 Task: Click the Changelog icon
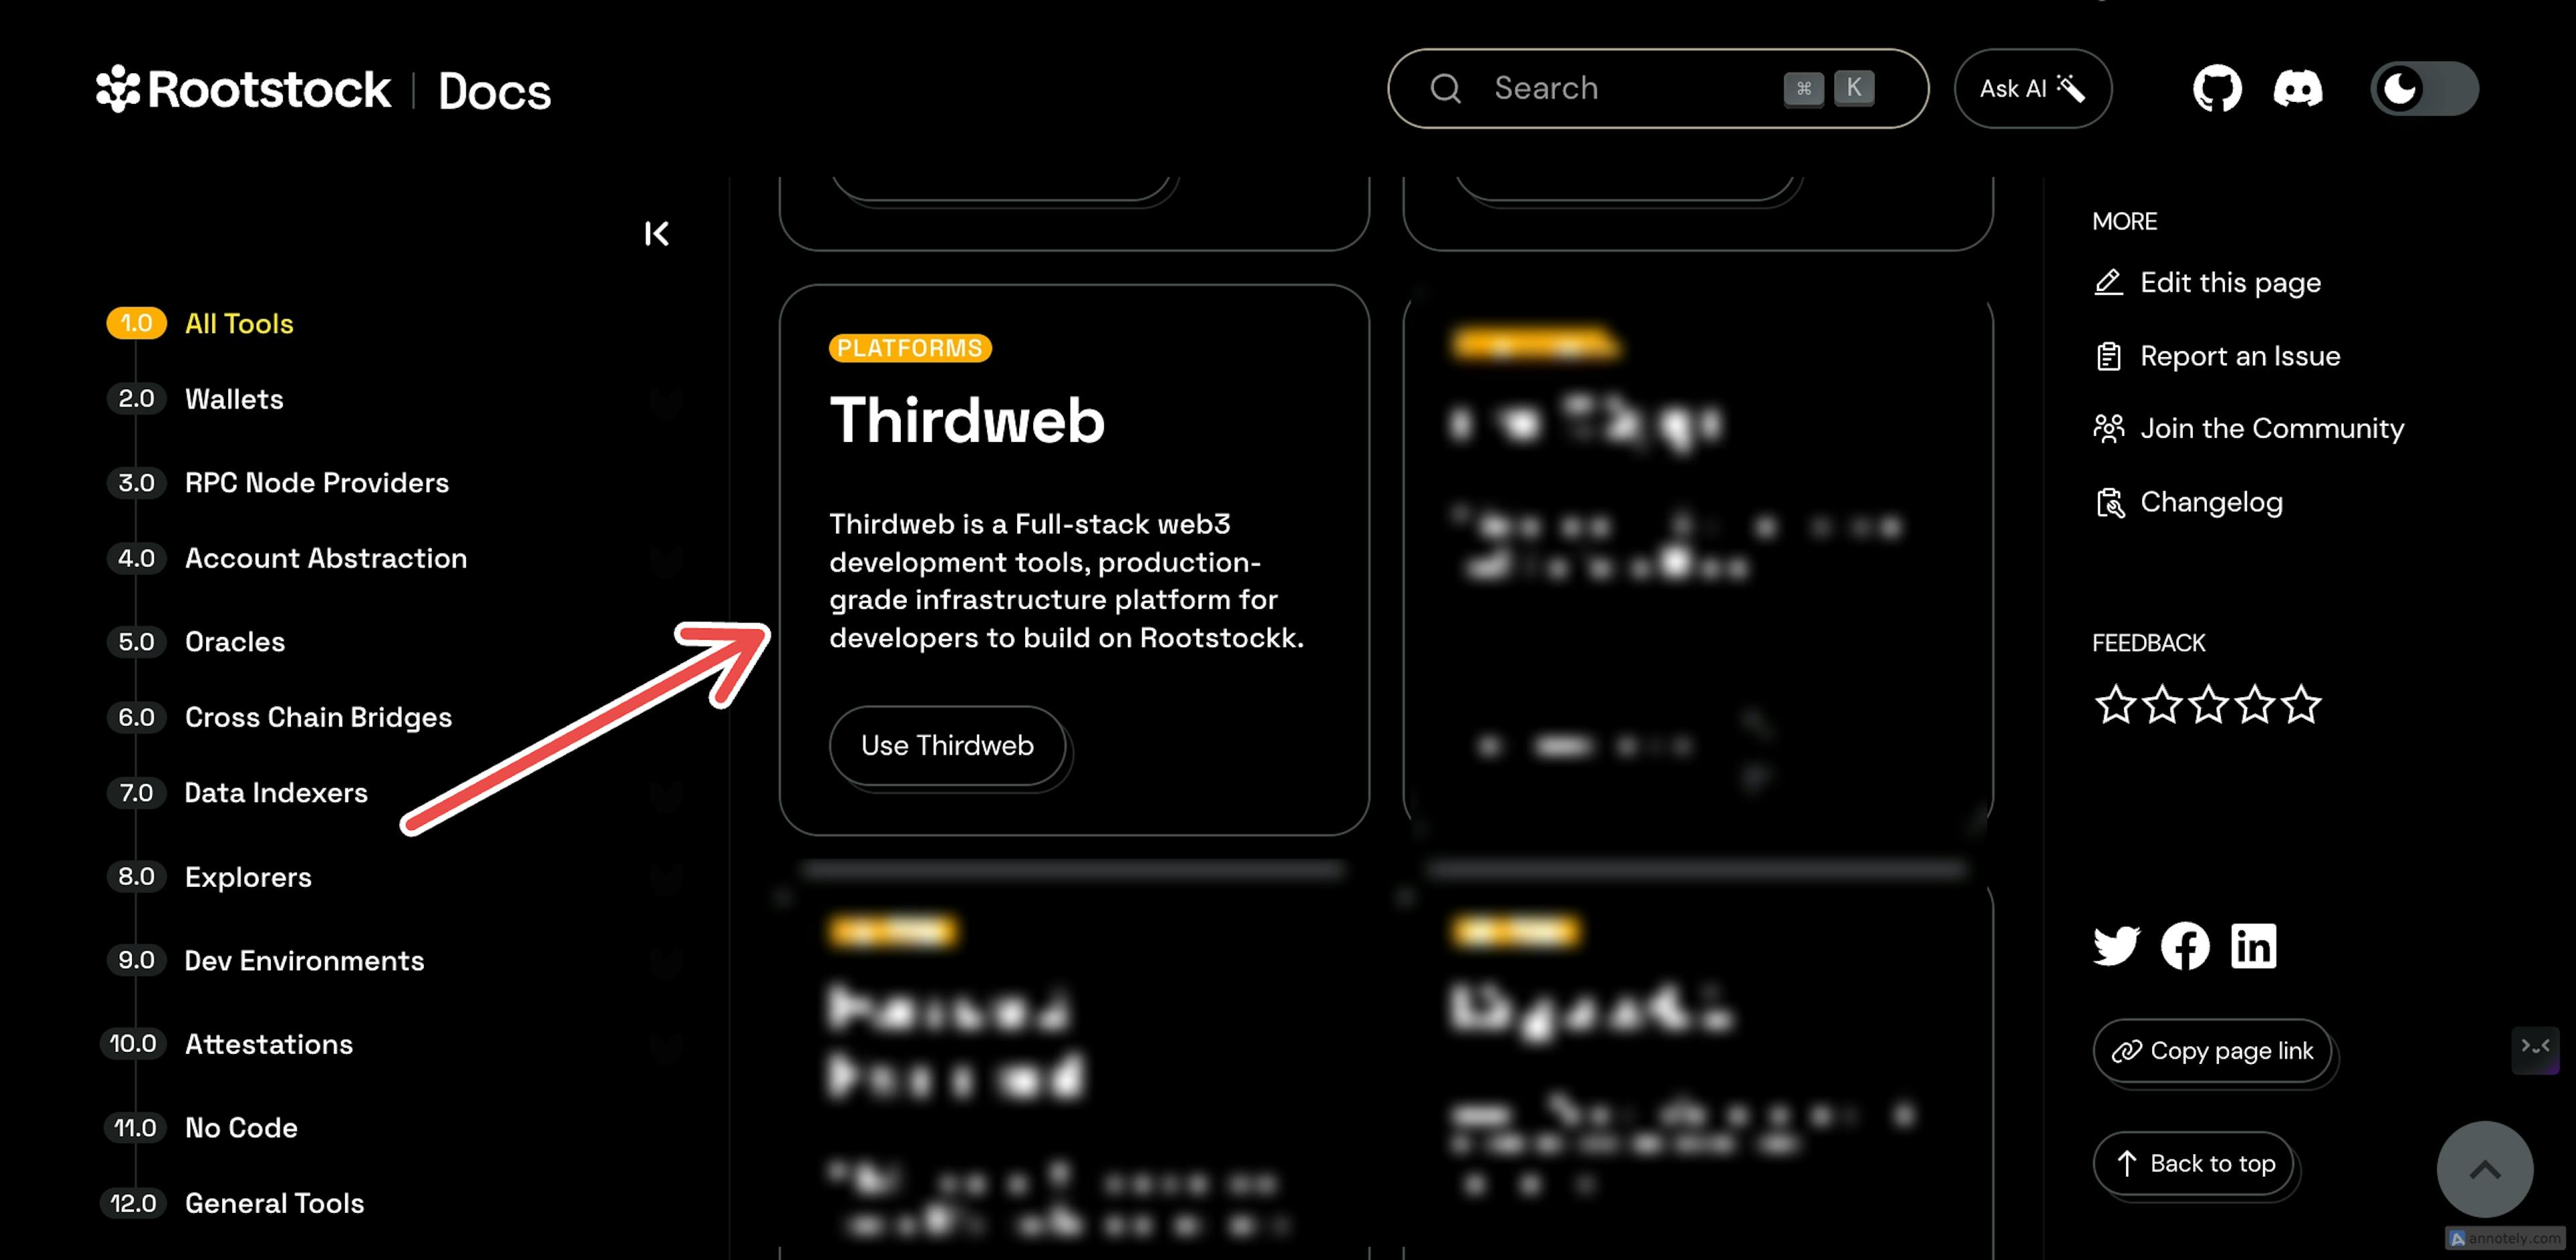pos(2111,501)
